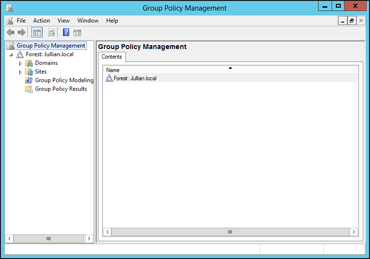Select the Group Policy Modeling node
The width and height of the screenshot is (370, 259).
click(x=63, y=80)
